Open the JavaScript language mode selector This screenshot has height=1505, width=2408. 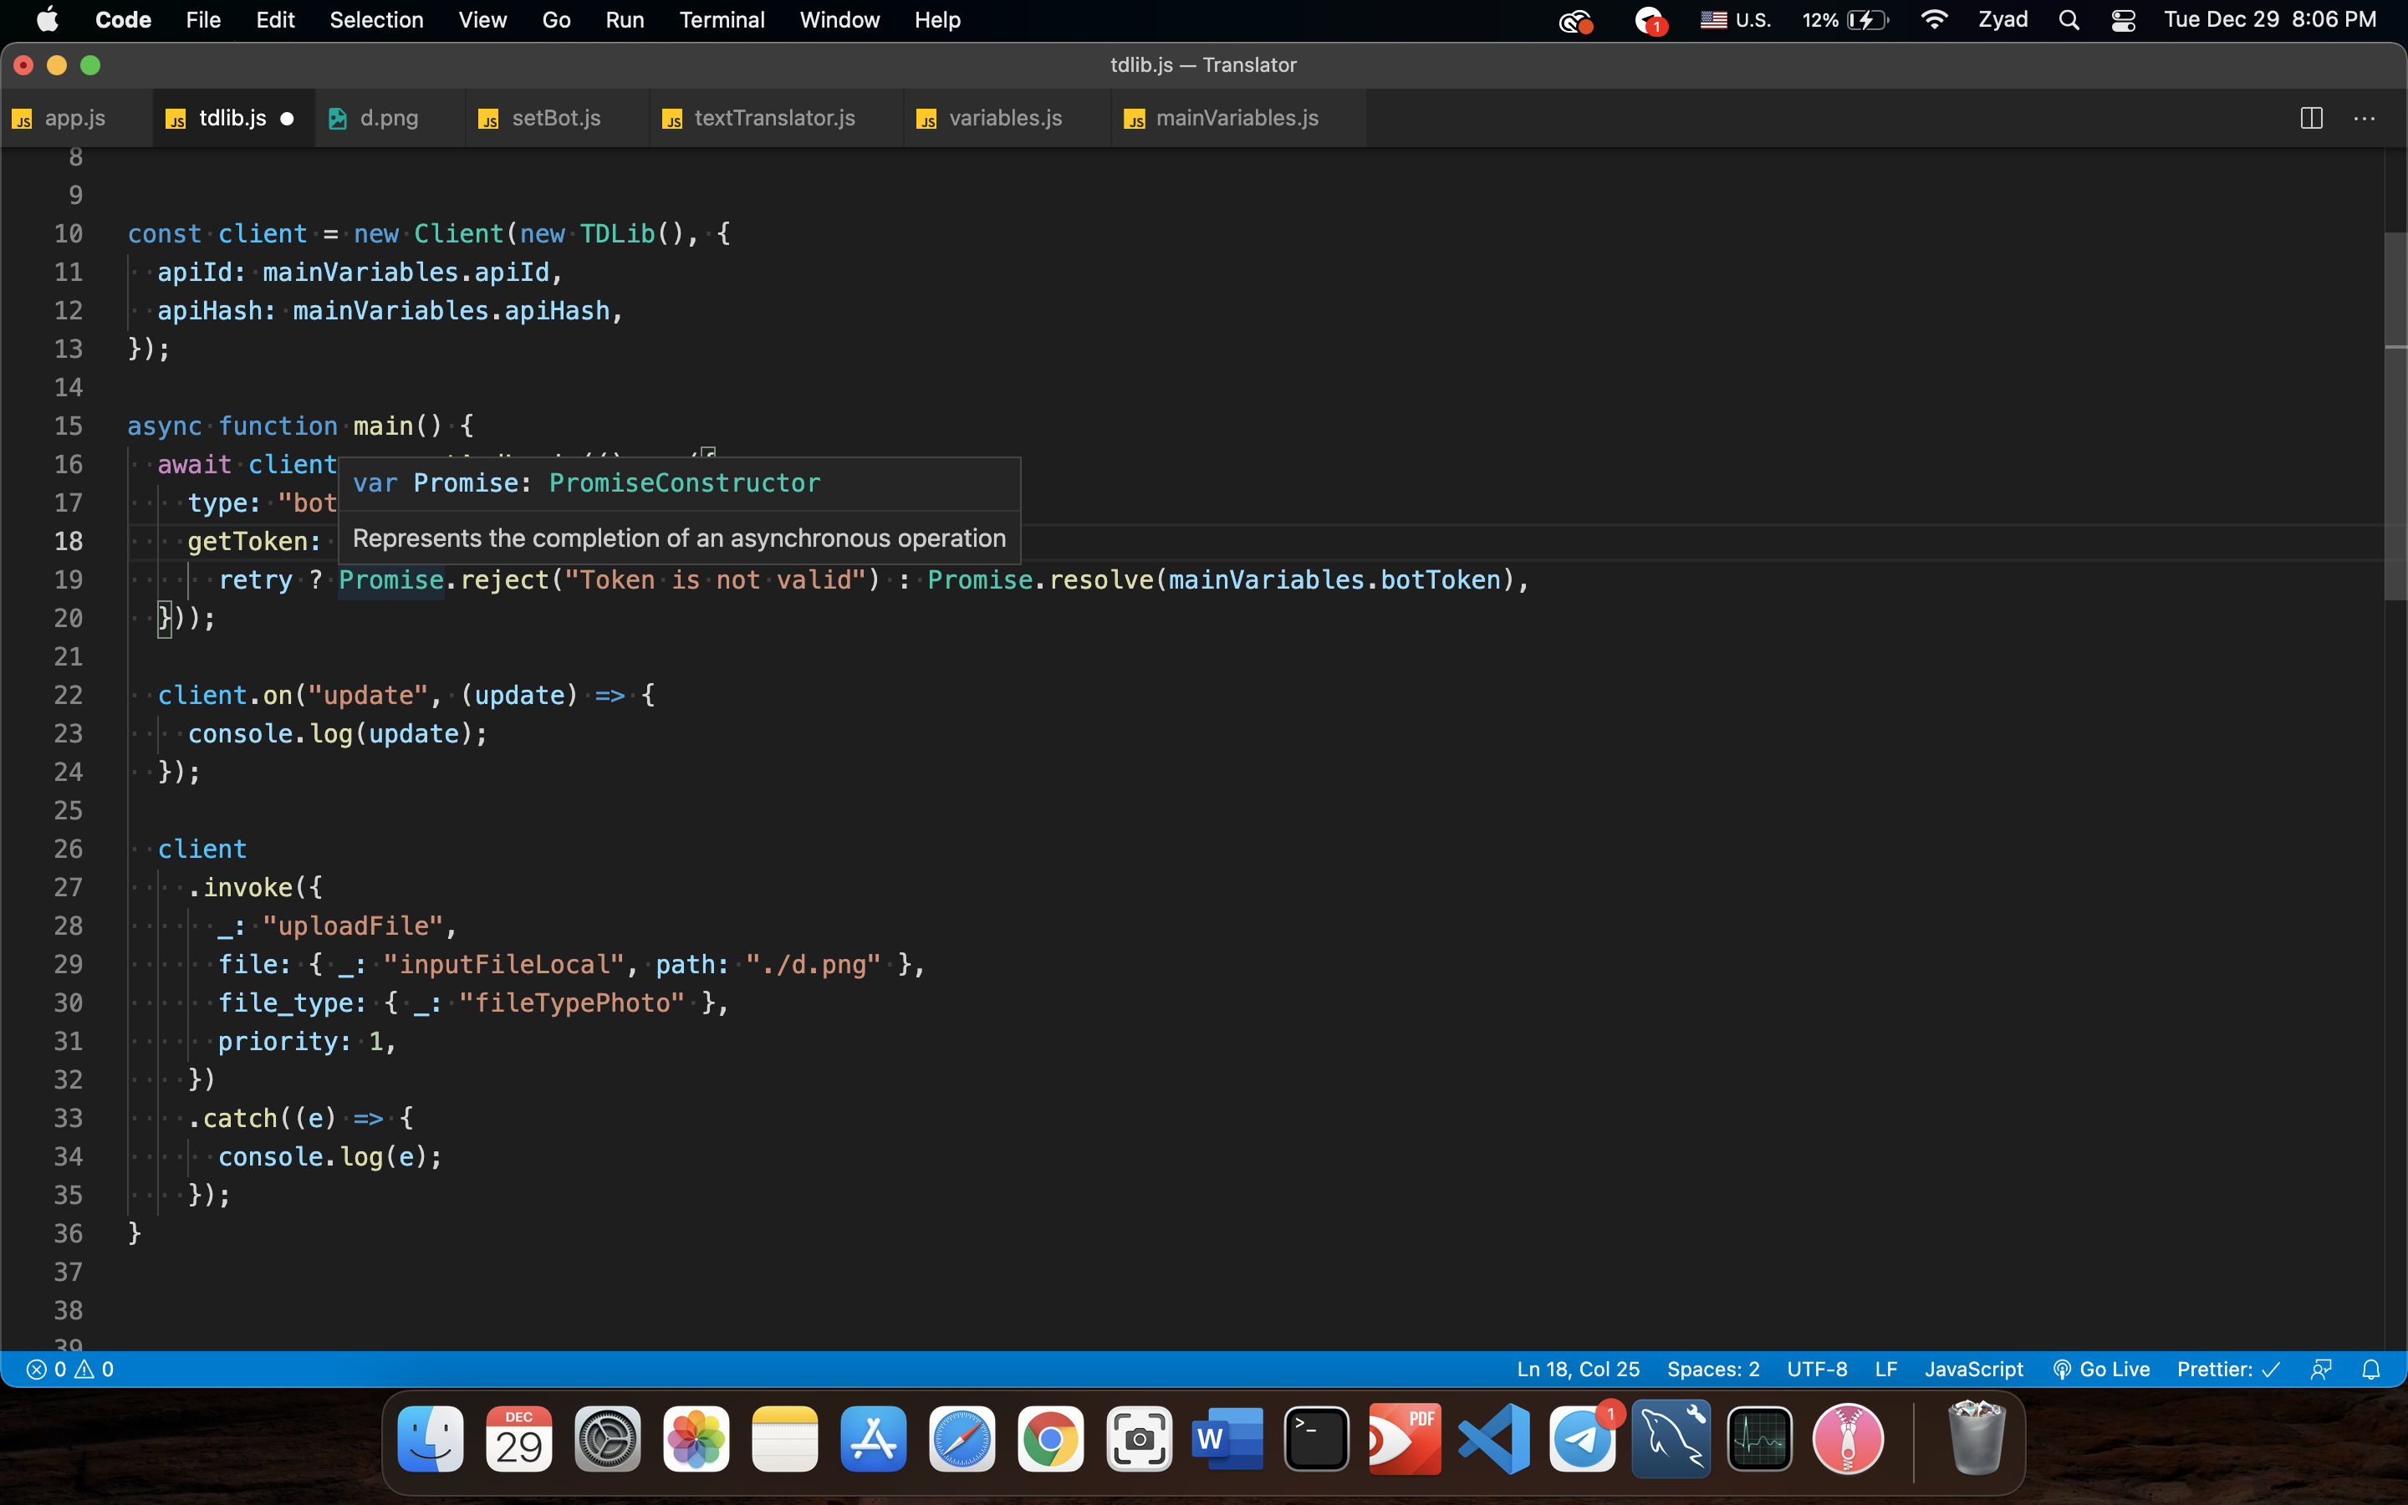click(1972, 1369)
